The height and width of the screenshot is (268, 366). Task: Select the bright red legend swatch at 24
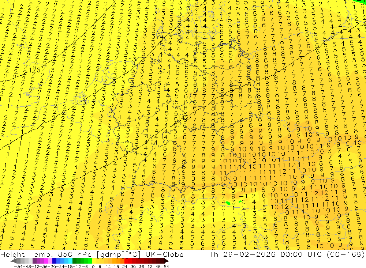[x=126, y=261]
